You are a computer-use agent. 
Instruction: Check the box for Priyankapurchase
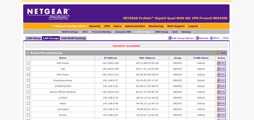coord(28,80)
